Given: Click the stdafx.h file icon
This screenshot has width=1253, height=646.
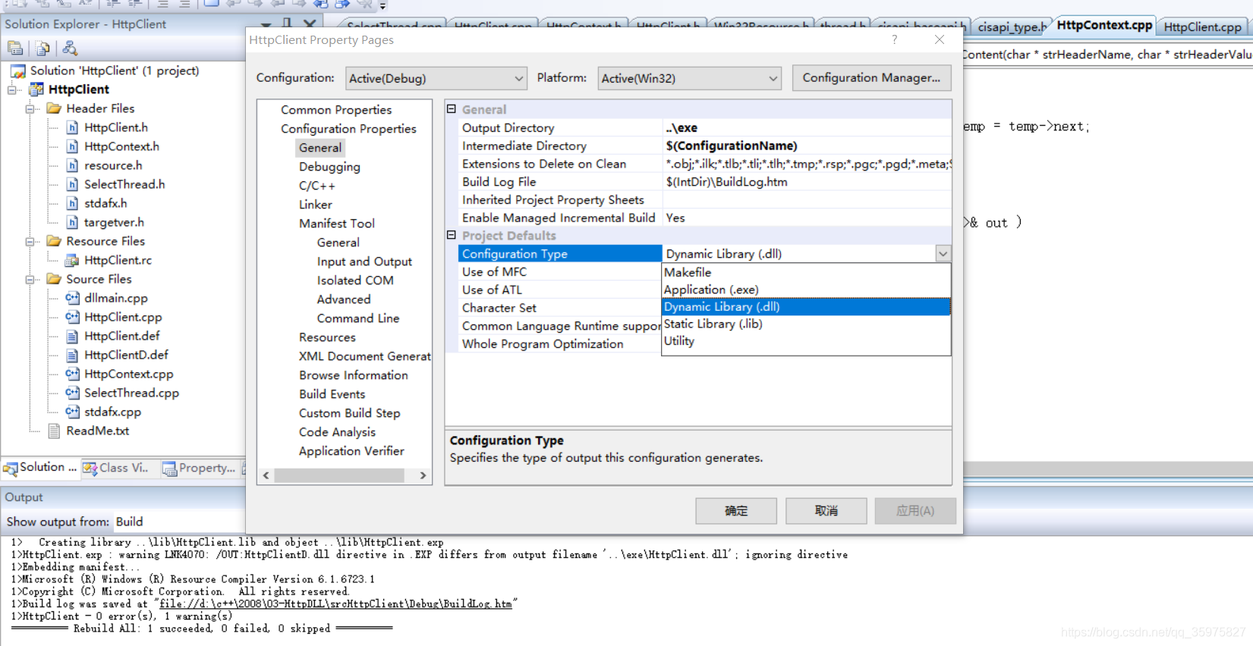Looking at the screenshot, I should tap(72, 203).
